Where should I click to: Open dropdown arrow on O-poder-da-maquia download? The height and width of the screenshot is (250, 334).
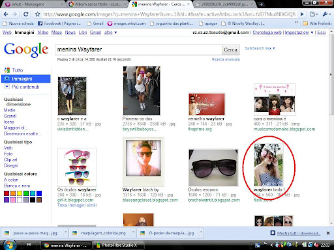(x=201, y=232)
